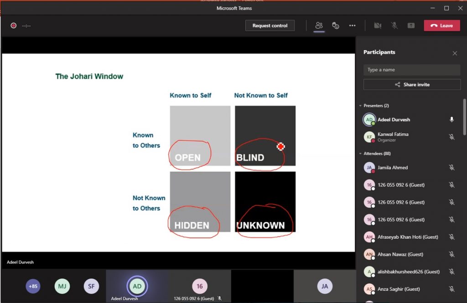
Task: Click the UNKNOWN quadrant on slide
Action: click(x=265, y=202)
